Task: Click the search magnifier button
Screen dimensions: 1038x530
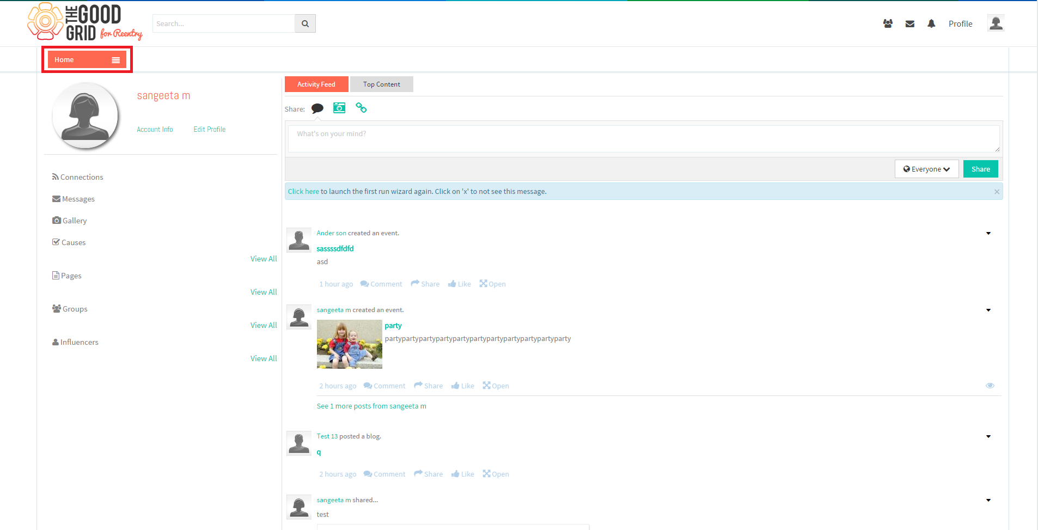Action: coord(305,23)
